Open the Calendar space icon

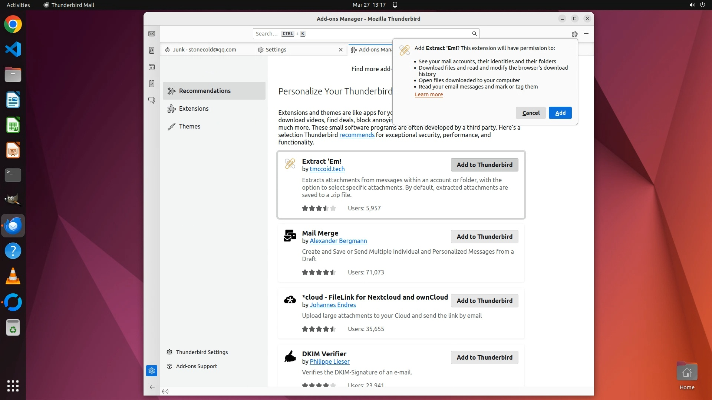(x=152, y=67)
